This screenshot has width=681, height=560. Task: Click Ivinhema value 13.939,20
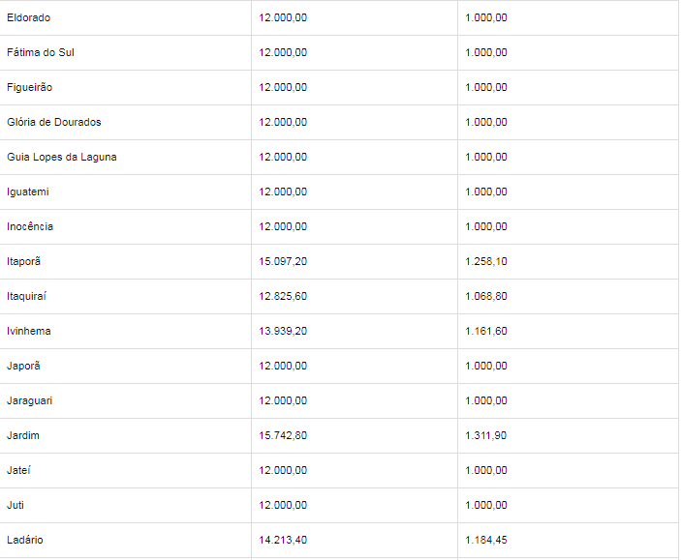[x=283, y=331]
